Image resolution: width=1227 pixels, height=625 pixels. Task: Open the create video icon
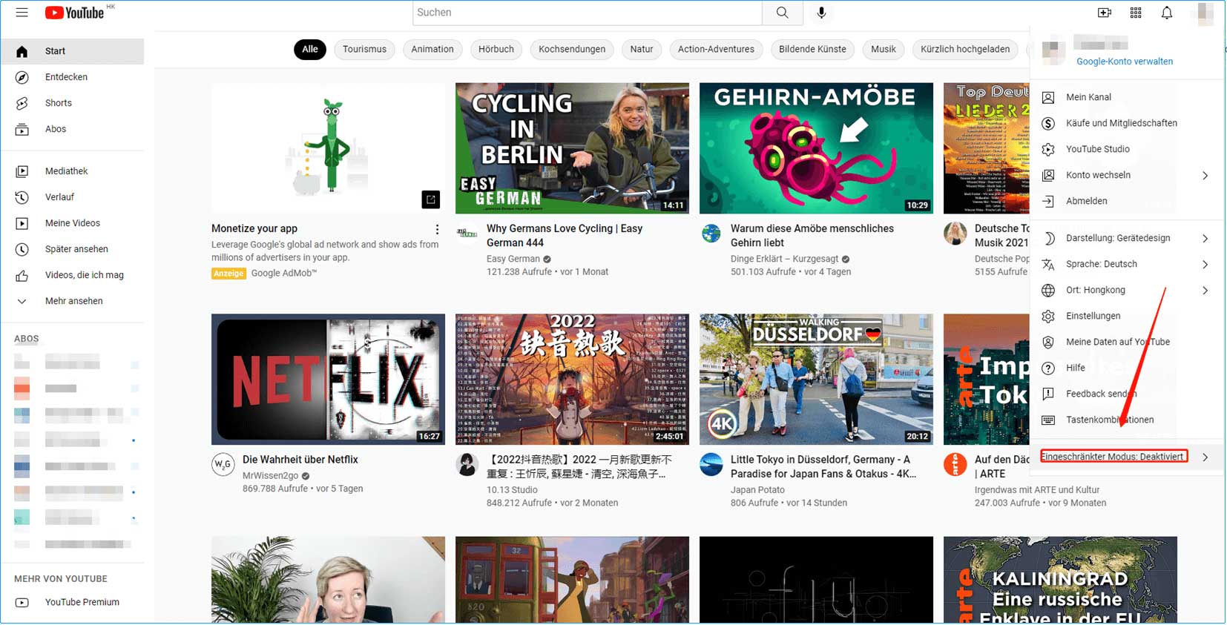pos(1105,13)
